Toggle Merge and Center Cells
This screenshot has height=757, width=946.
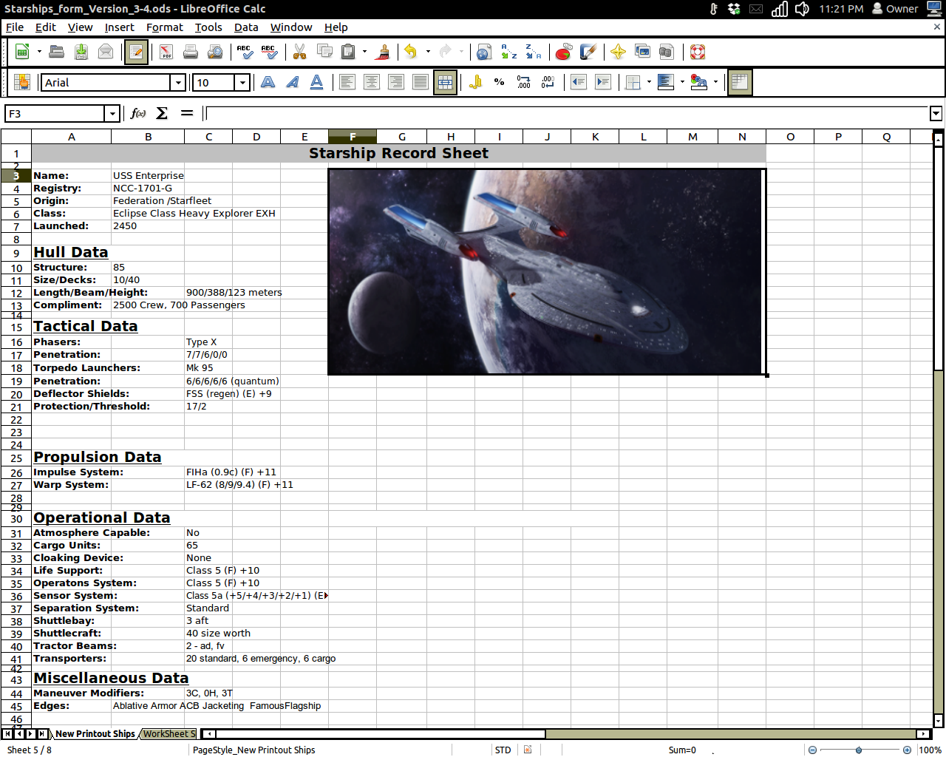(445, 82)
